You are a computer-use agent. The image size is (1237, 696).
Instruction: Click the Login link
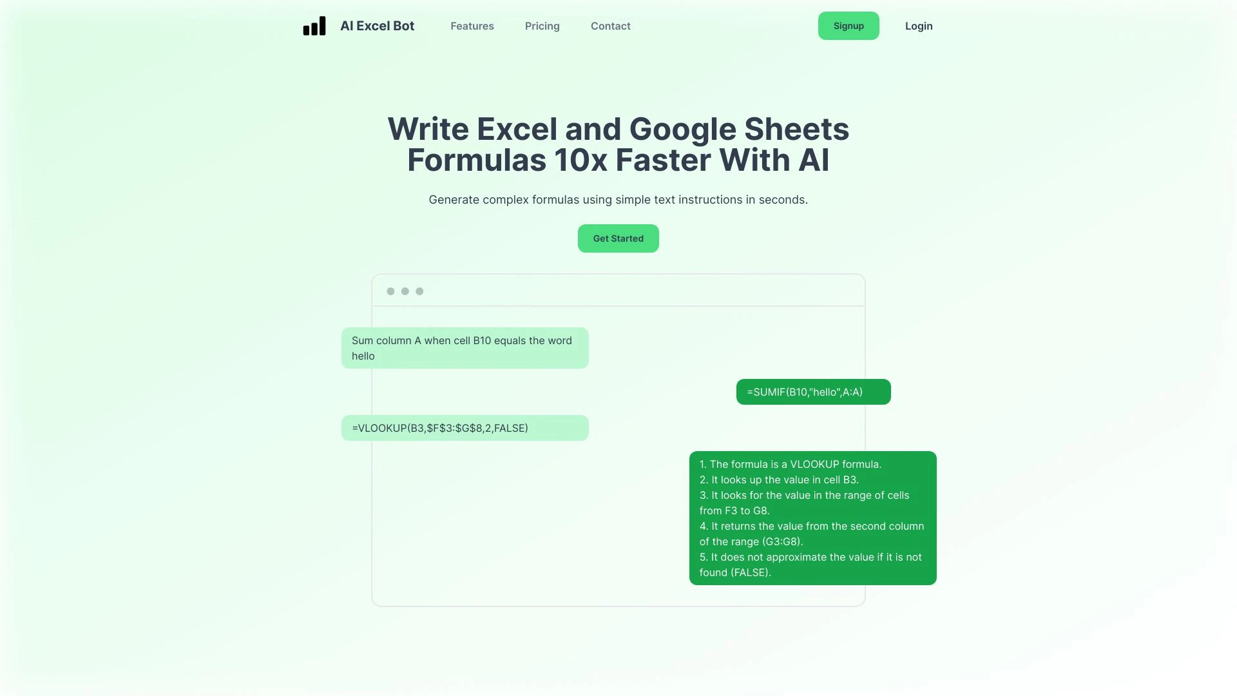pos(918,26)
